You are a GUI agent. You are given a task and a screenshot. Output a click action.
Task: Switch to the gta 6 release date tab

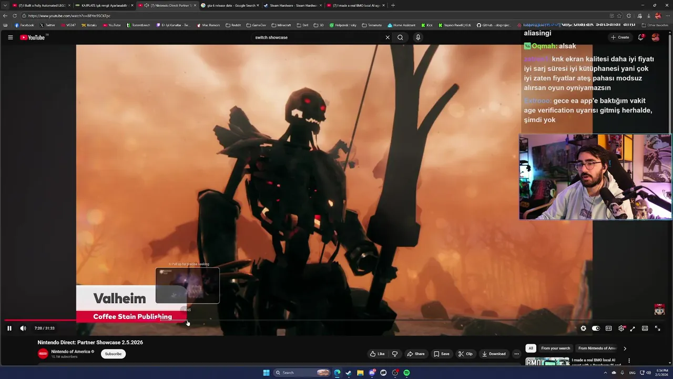[229, 5]
